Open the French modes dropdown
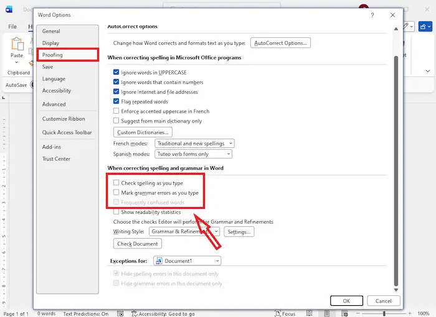 coord(194,144)
